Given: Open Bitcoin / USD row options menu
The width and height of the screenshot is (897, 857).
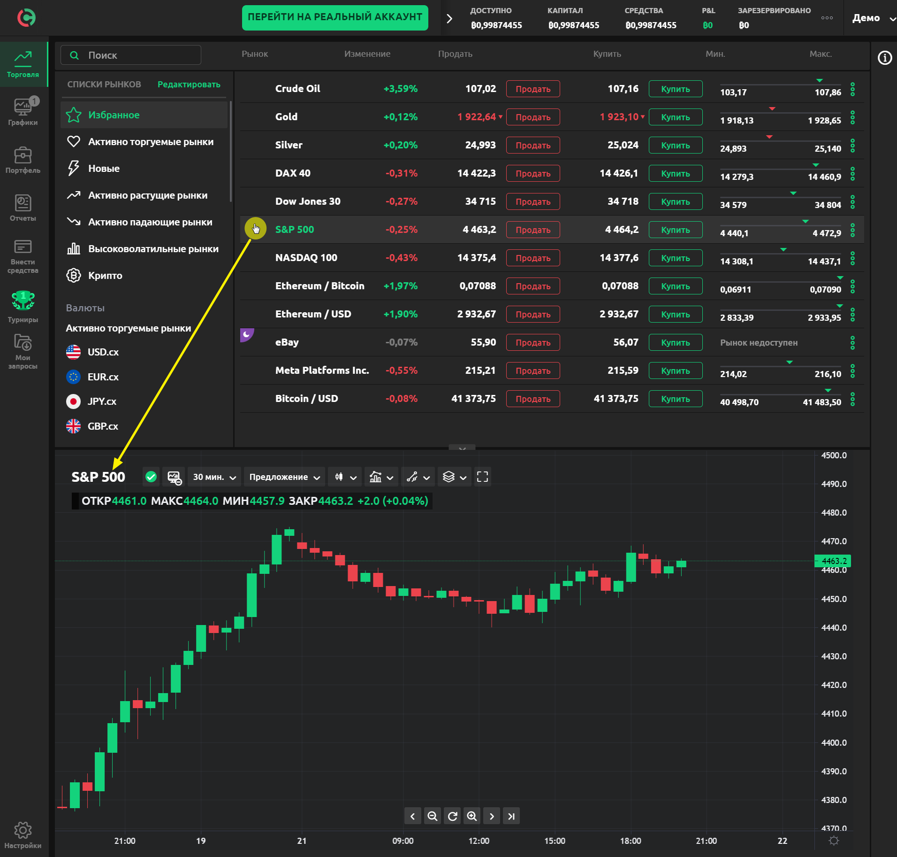Looking at the screenshot, I should (853, 399).
